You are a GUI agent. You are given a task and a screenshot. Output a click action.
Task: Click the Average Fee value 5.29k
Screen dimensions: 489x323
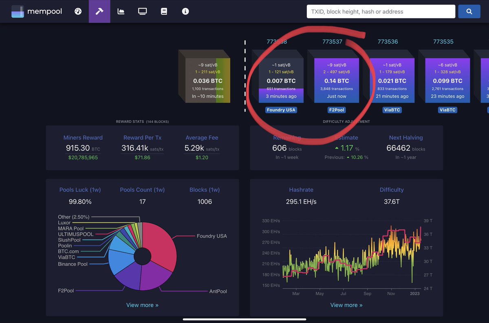click(202, 148)
